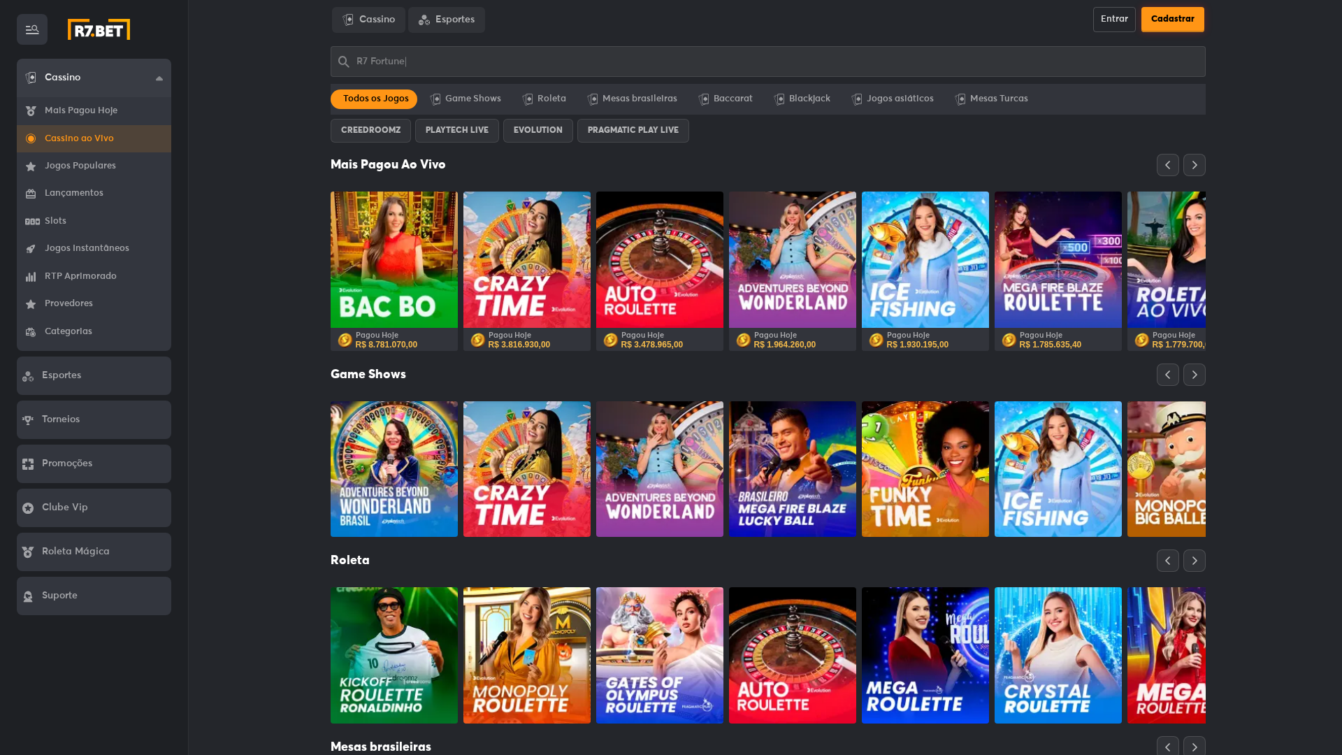Click the RTP Aprimorado chart icon
Image resolution: width=1342 pixels, height=755 pixels.
point(31,277)
